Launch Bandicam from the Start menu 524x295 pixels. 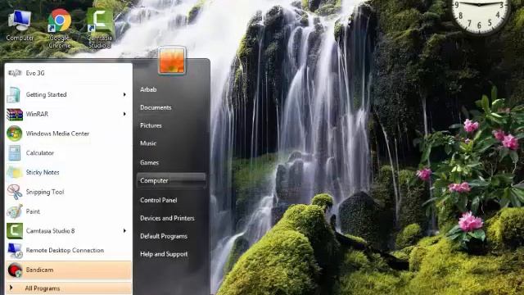[x=69, y=270]
